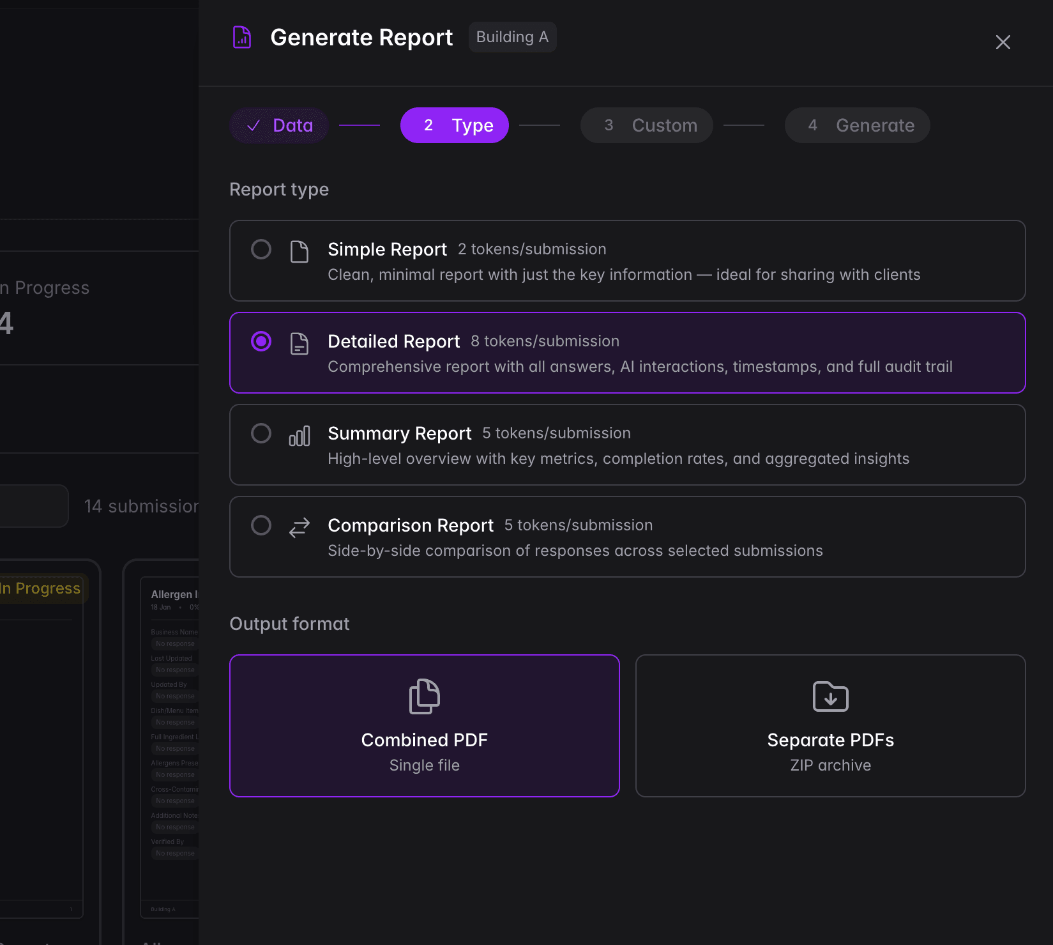Click the Separate PDFs download folder icon
This screenshot has height=945, width=1053.
pos(830,697)
